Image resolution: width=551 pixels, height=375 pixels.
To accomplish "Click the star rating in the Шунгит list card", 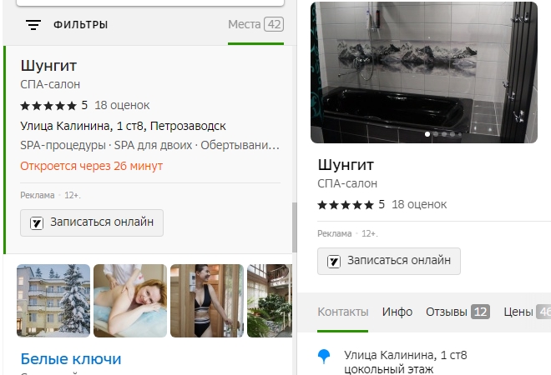I will click(x=49, y=106).
